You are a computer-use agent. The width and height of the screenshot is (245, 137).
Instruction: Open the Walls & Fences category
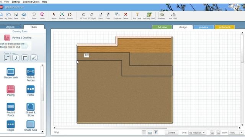(31, 72)
